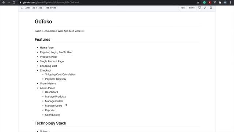
Task: Open the red Flipboard extension icon
Action: pyautogui.click(x=210, y=3)
